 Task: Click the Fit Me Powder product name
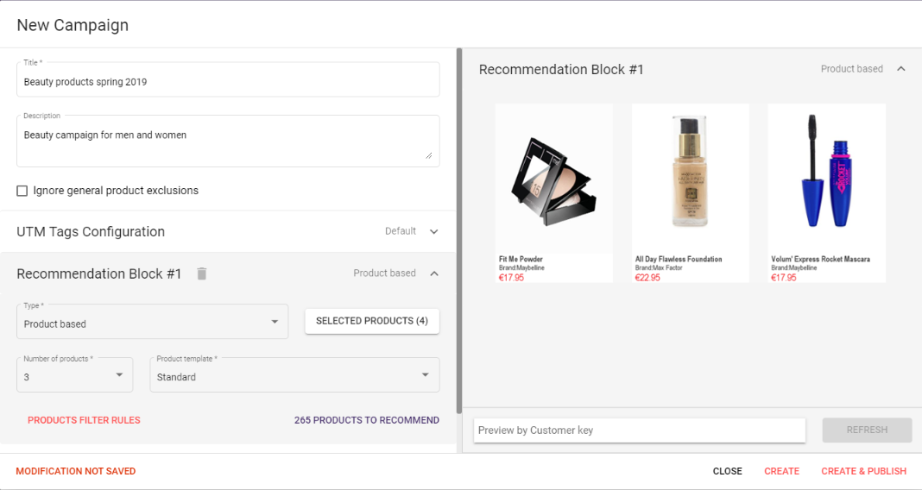point(521,259)
